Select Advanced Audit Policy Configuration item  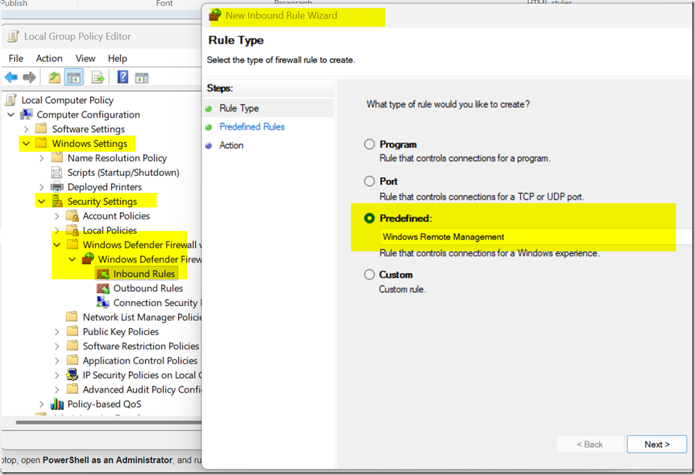(x=141, y=390)
